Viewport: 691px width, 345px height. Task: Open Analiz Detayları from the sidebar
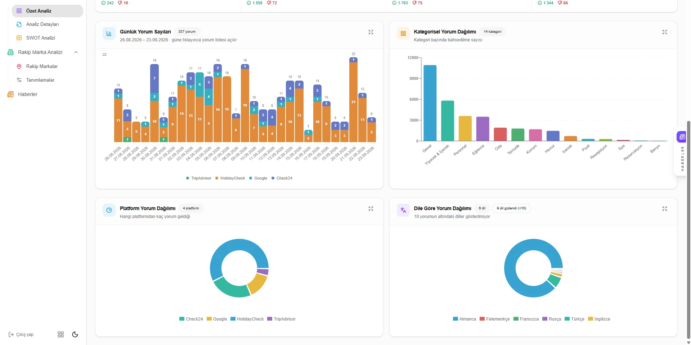pos(42,24)
